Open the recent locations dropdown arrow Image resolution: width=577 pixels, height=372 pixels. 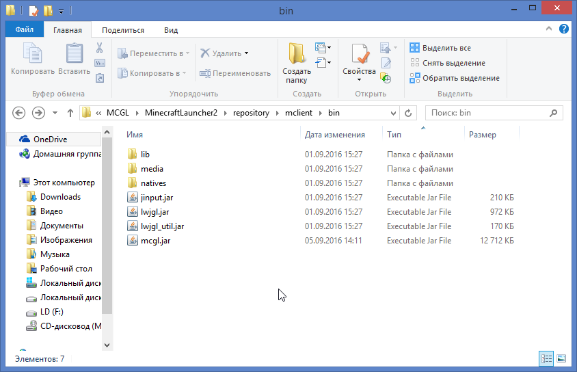[x=55, y=113]
